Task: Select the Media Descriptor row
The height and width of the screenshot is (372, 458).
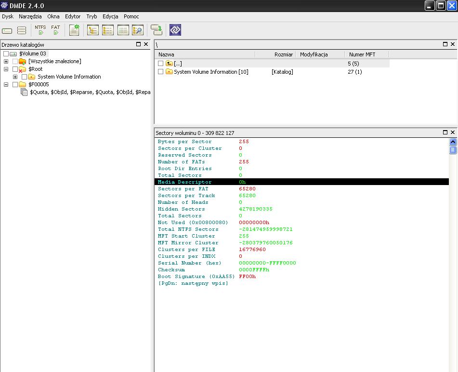Action: pyautogui.click(x=301, y=182)
